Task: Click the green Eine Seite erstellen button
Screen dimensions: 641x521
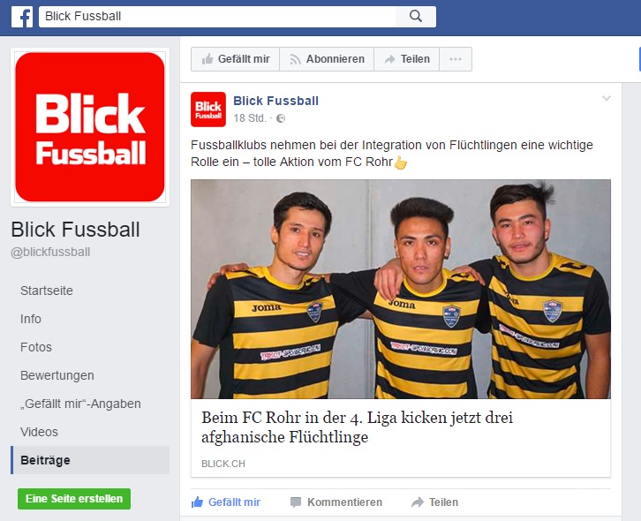Action: [74, 499]
